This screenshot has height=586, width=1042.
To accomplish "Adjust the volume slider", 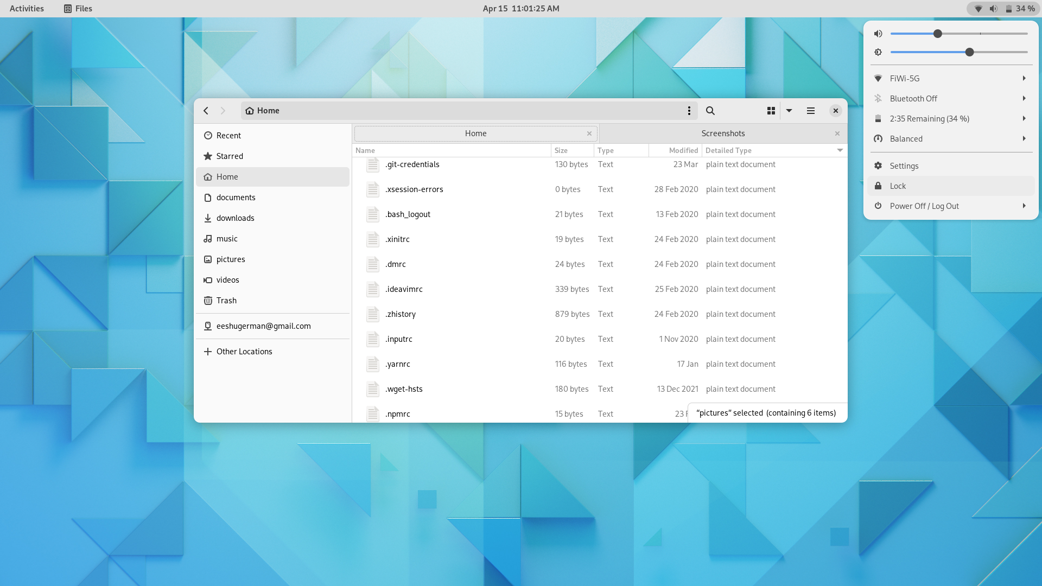I will pyautogui.click(x=937, y=34).
